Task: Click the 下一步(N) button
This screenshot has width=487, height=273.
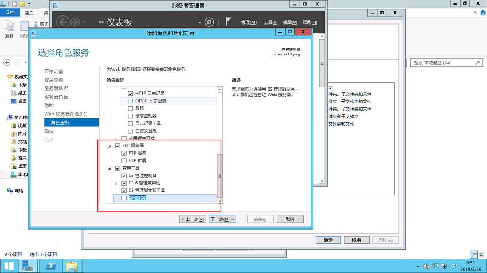Action: click(x=222, y=219)
